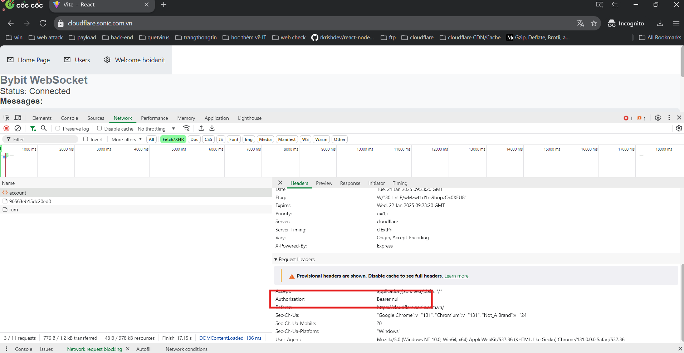Open the No throttling dropdown
This screenshot has height=353, width=684.
click(156, 129)
